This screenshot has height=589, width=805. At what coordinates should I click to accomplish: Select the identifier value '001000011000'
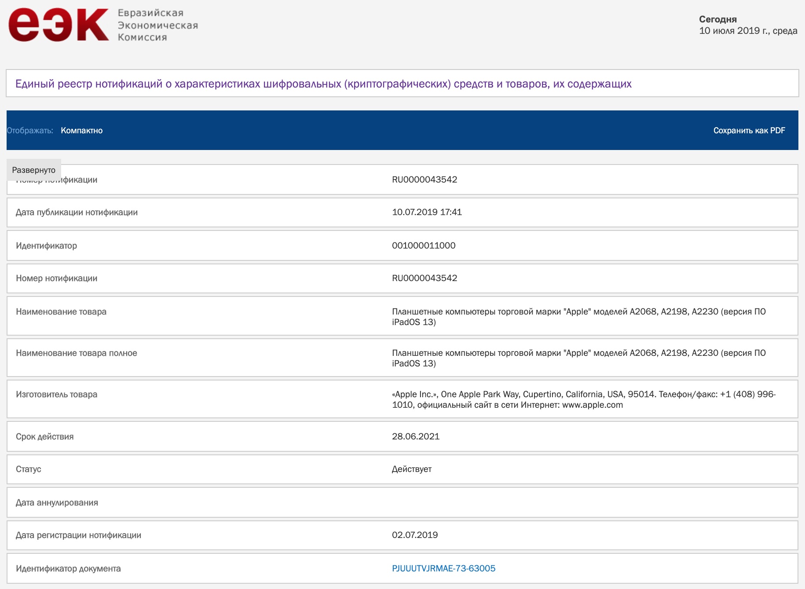pyautogui.click(x=424, y=245)
